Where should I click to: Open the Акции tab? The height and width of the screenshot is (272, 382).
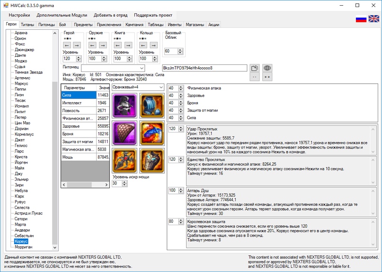213,25
